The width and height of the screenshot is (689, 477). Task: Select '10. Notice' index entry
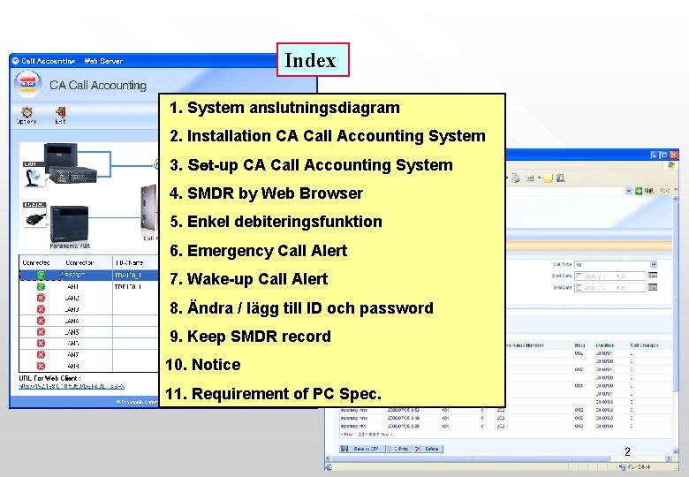[x=203, y=365]
